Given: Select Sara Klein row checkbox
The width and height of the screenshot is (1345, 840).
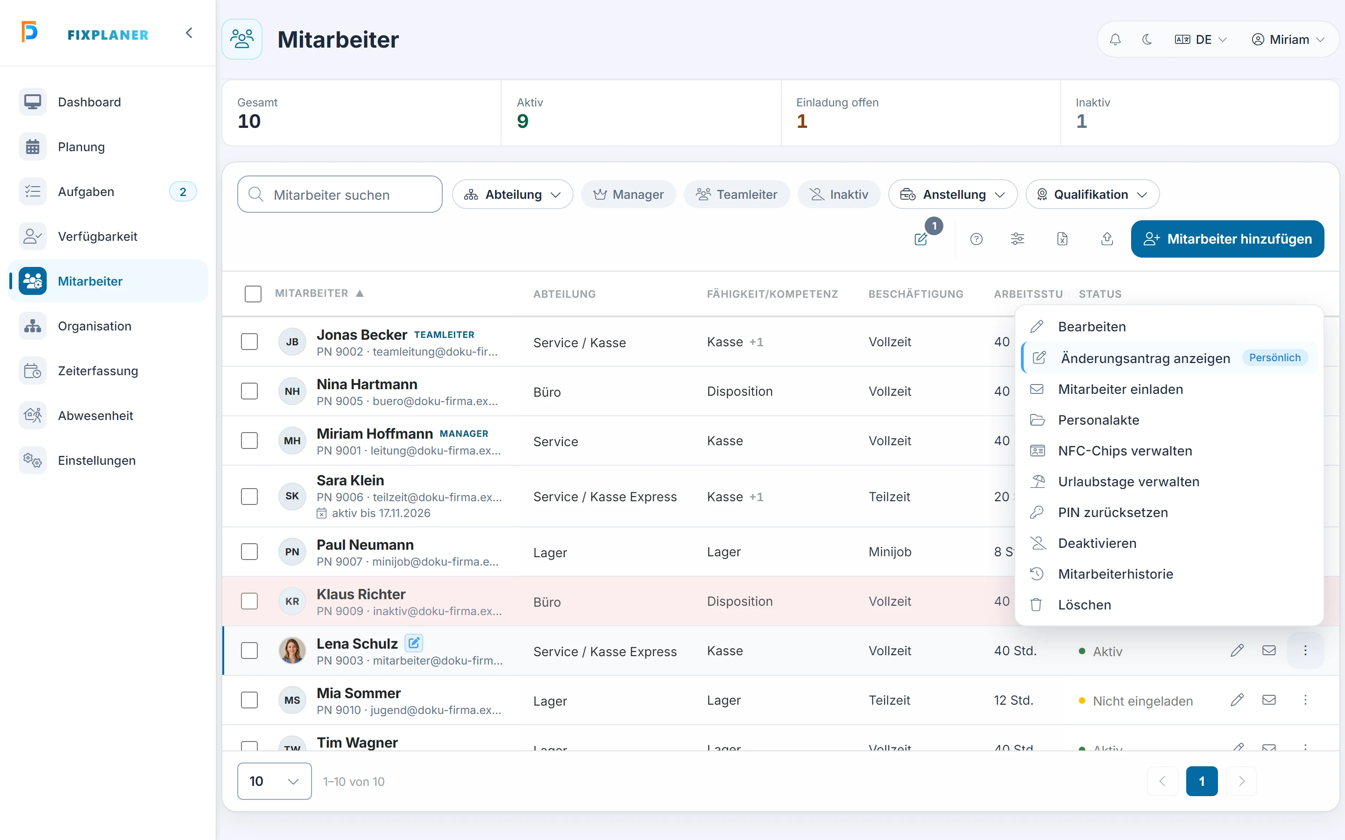Looking at the screenshot, I should 249,496.
